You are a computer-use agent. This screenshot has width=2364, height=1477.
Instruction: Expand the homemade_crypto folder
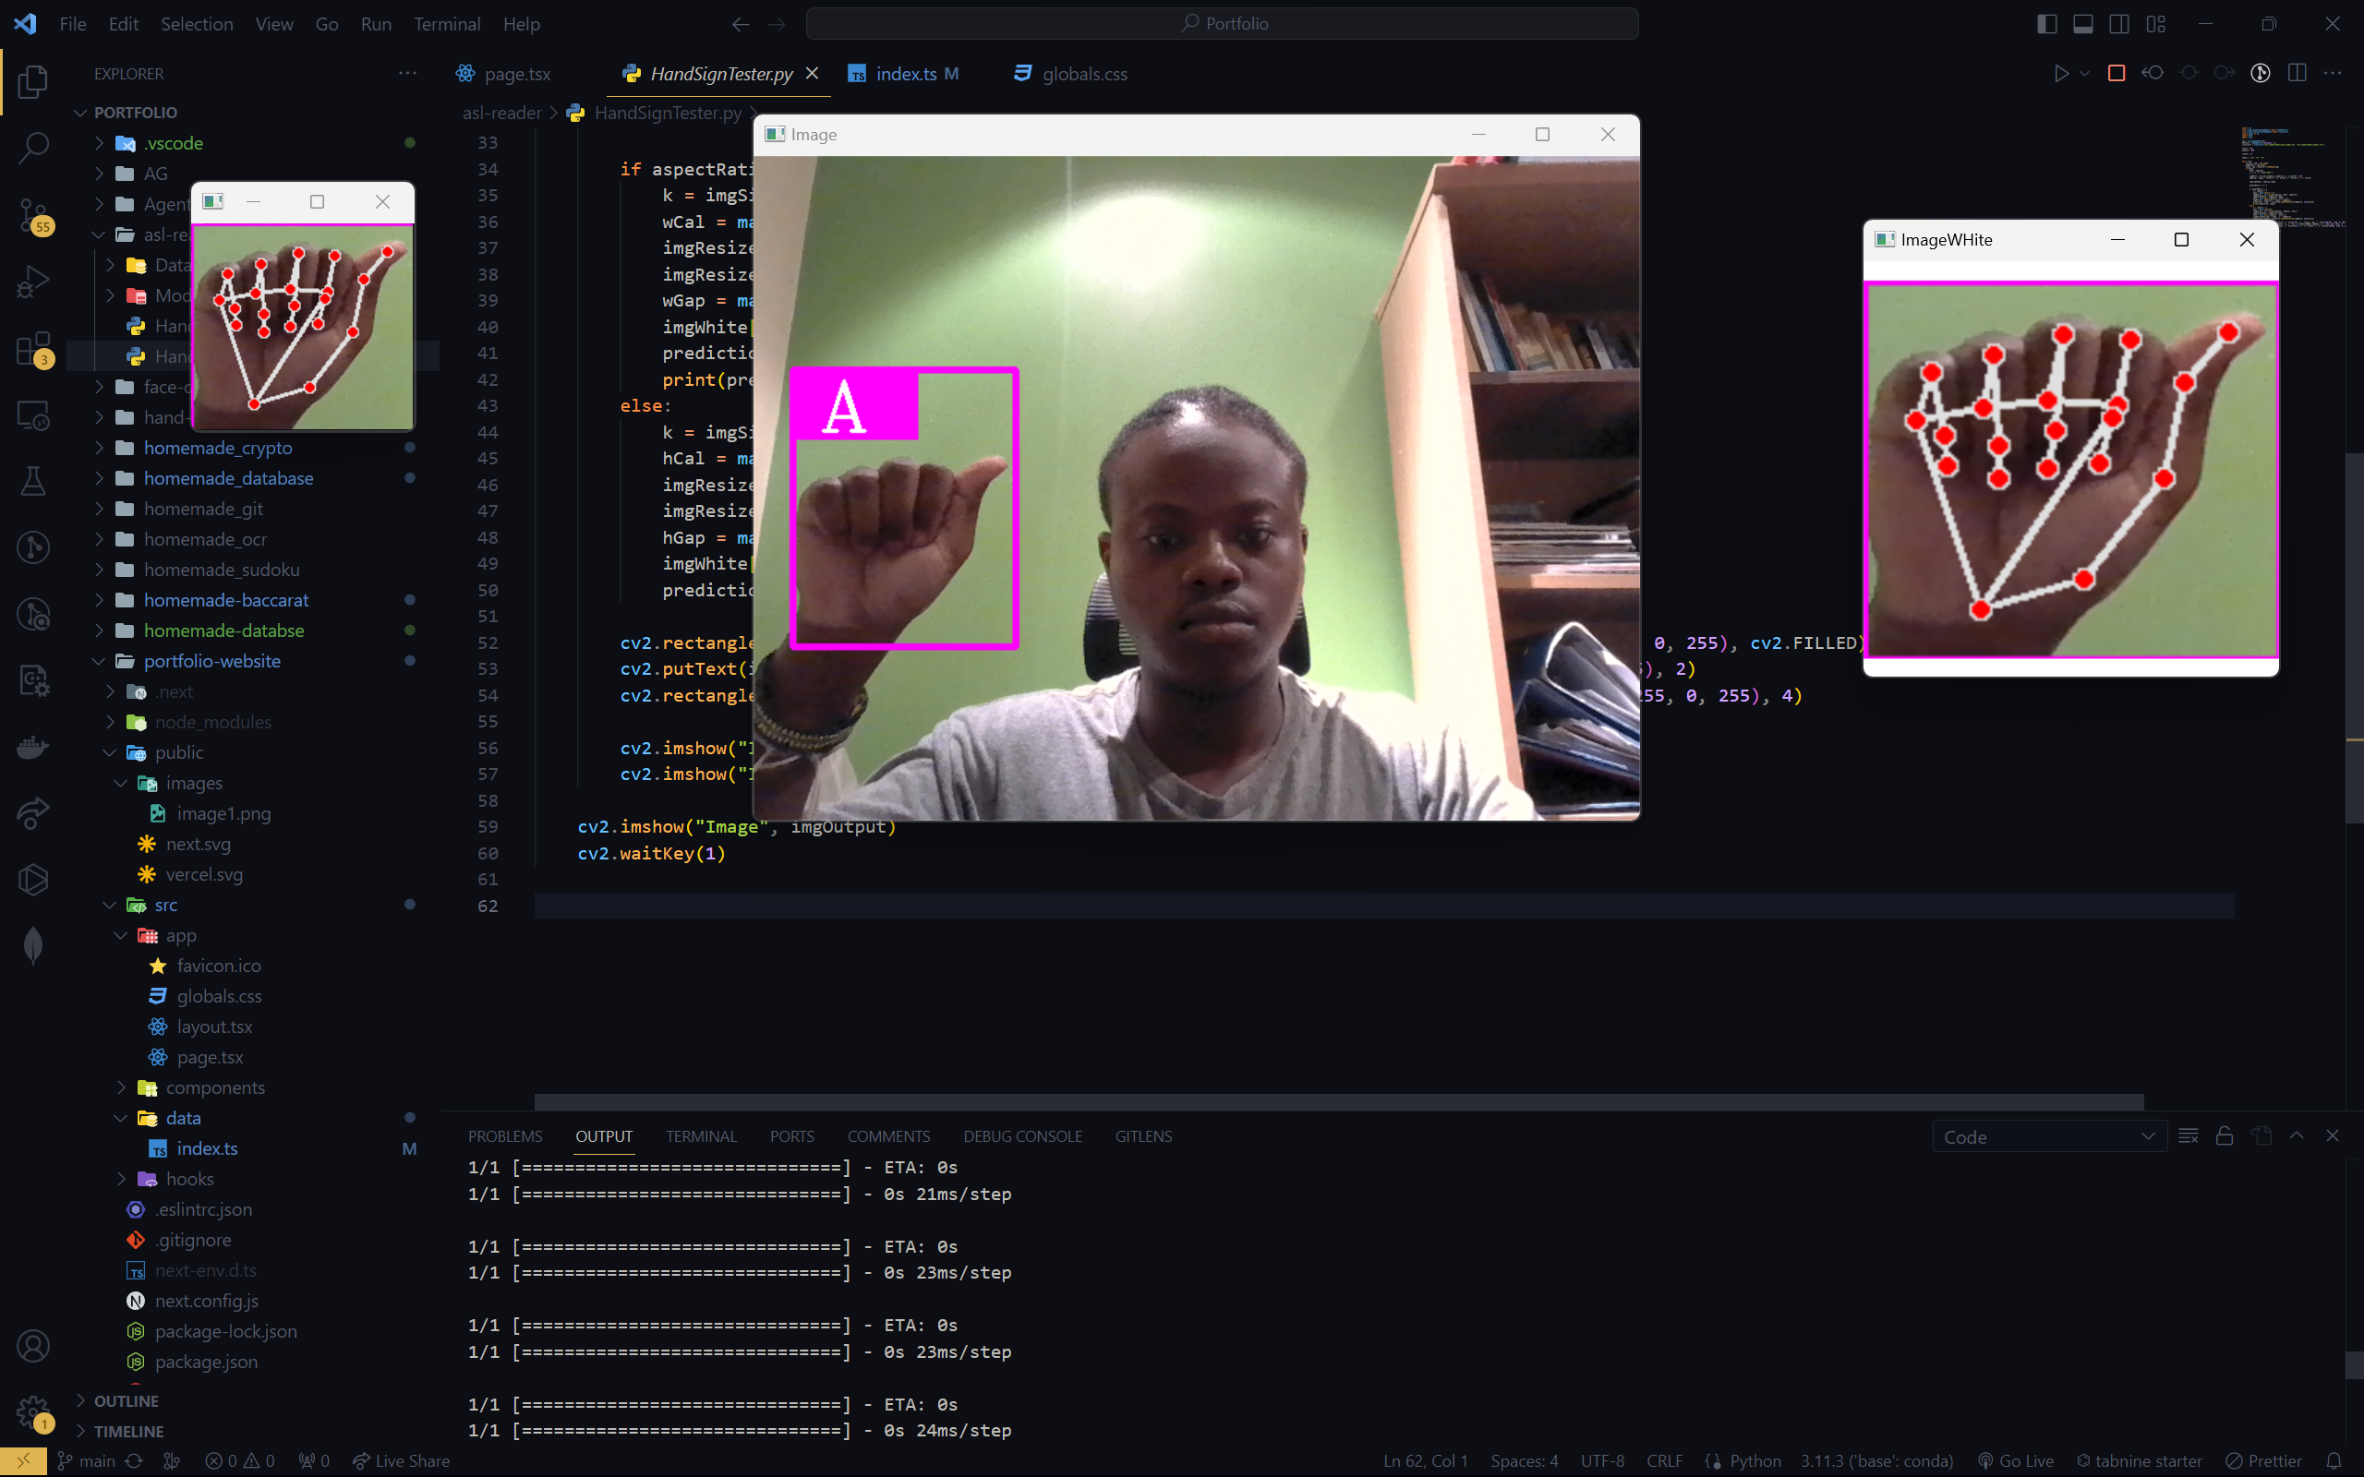tap(217, 448)
